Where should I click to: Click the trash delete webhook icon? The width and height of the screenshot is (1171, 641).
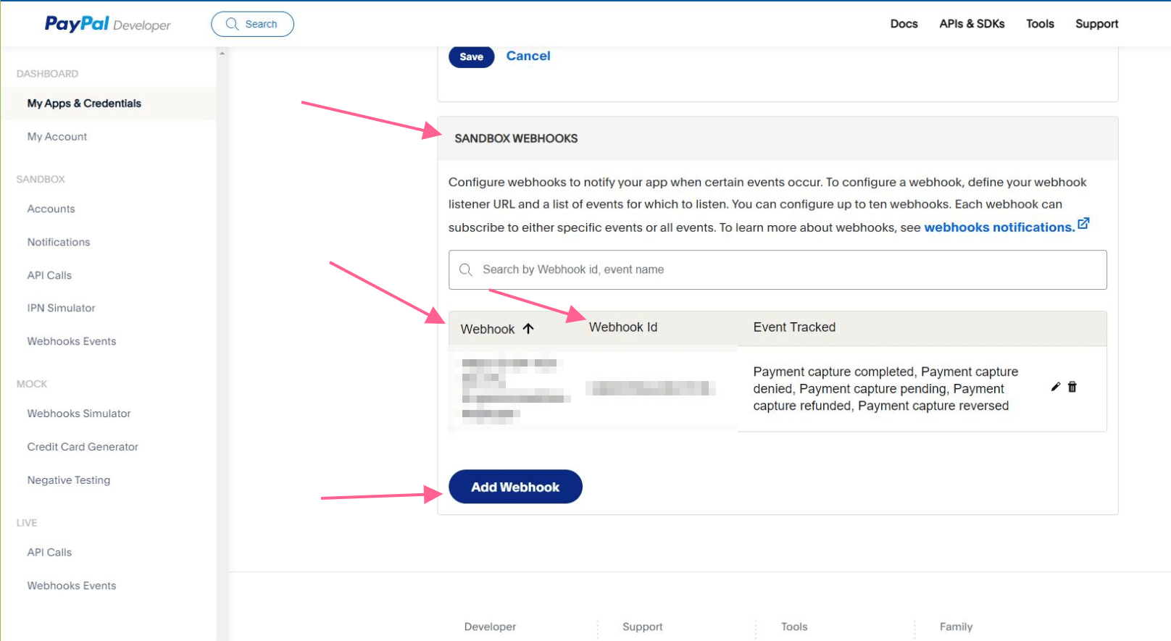pyautogui.click(x=1072, y=387)
